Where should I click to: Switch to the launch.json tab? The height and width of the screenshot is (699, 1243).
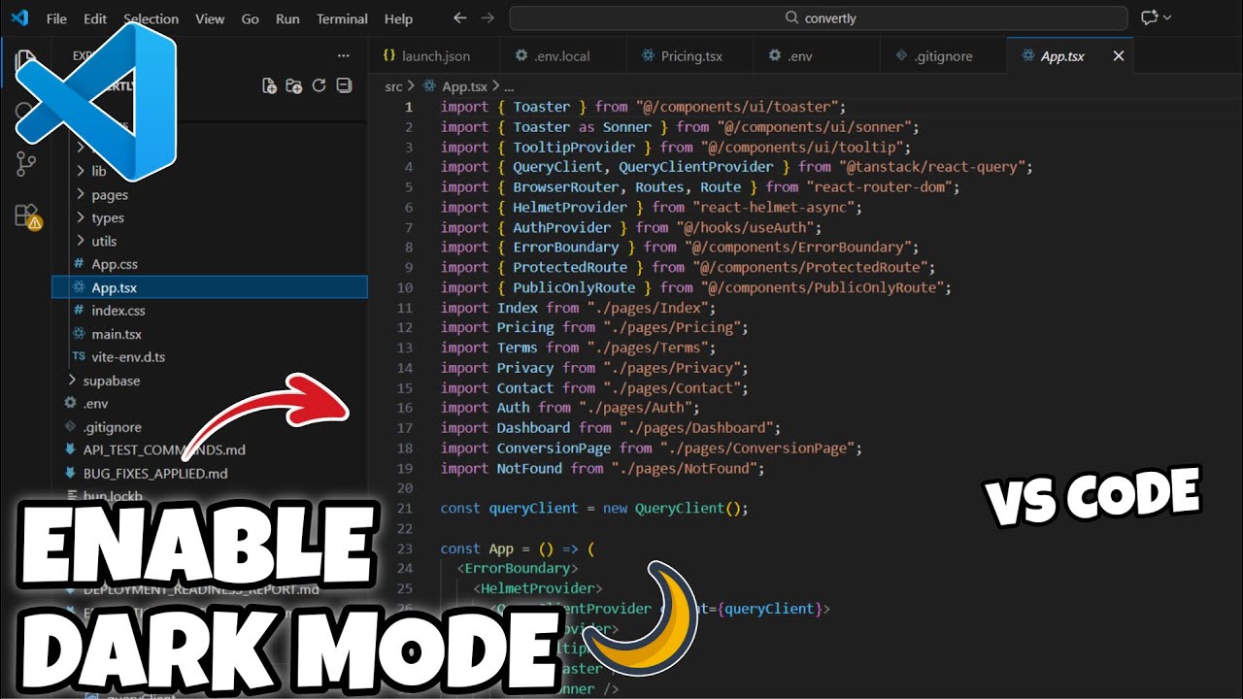pos(434,56)
